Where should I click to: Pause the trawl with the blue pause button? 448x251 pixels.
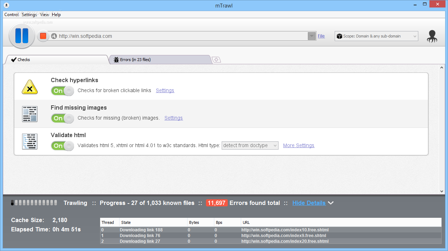point(21,36)
